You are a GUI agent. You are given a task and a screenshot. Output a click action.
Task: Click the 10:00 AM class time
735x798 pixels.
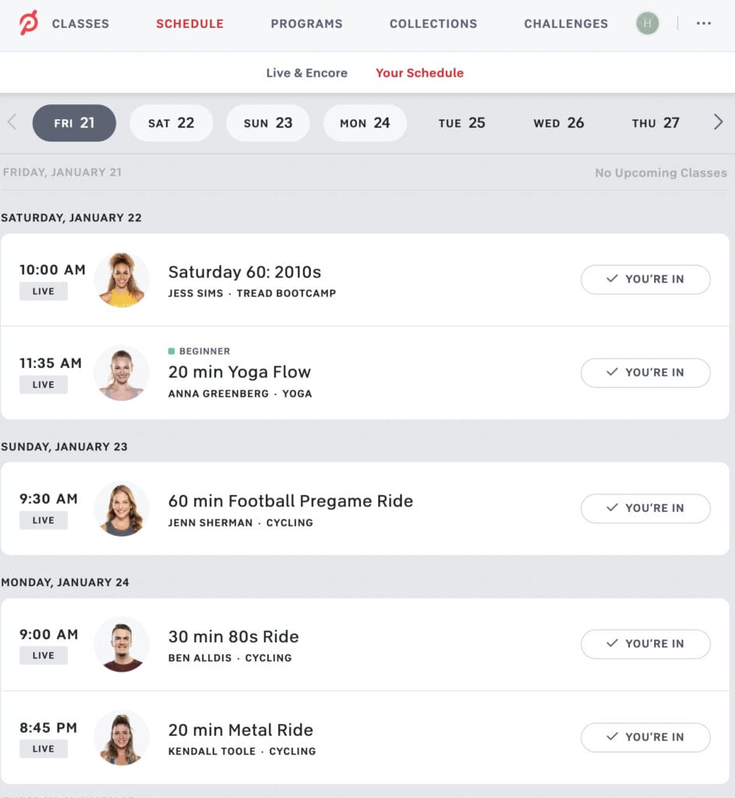pyautogui.click(x=52, y=270)
